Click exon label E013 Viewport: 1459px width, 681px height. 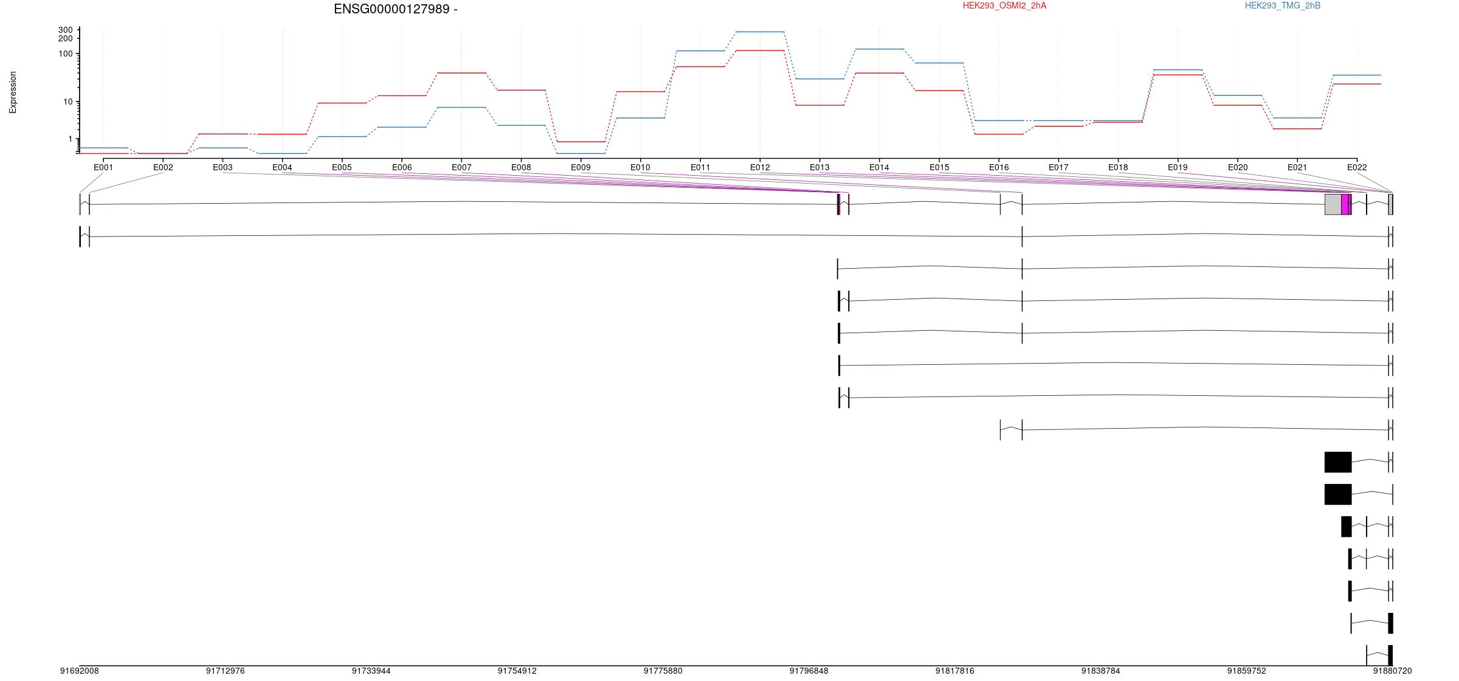(x=819, y=167)
